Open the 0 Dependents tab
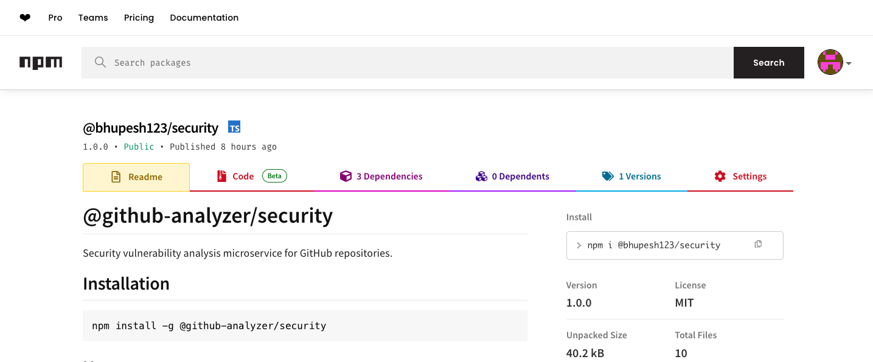Image resolution: width=873 pixels, height=362 pixels. pyautogui.click(x=512, y=176)
